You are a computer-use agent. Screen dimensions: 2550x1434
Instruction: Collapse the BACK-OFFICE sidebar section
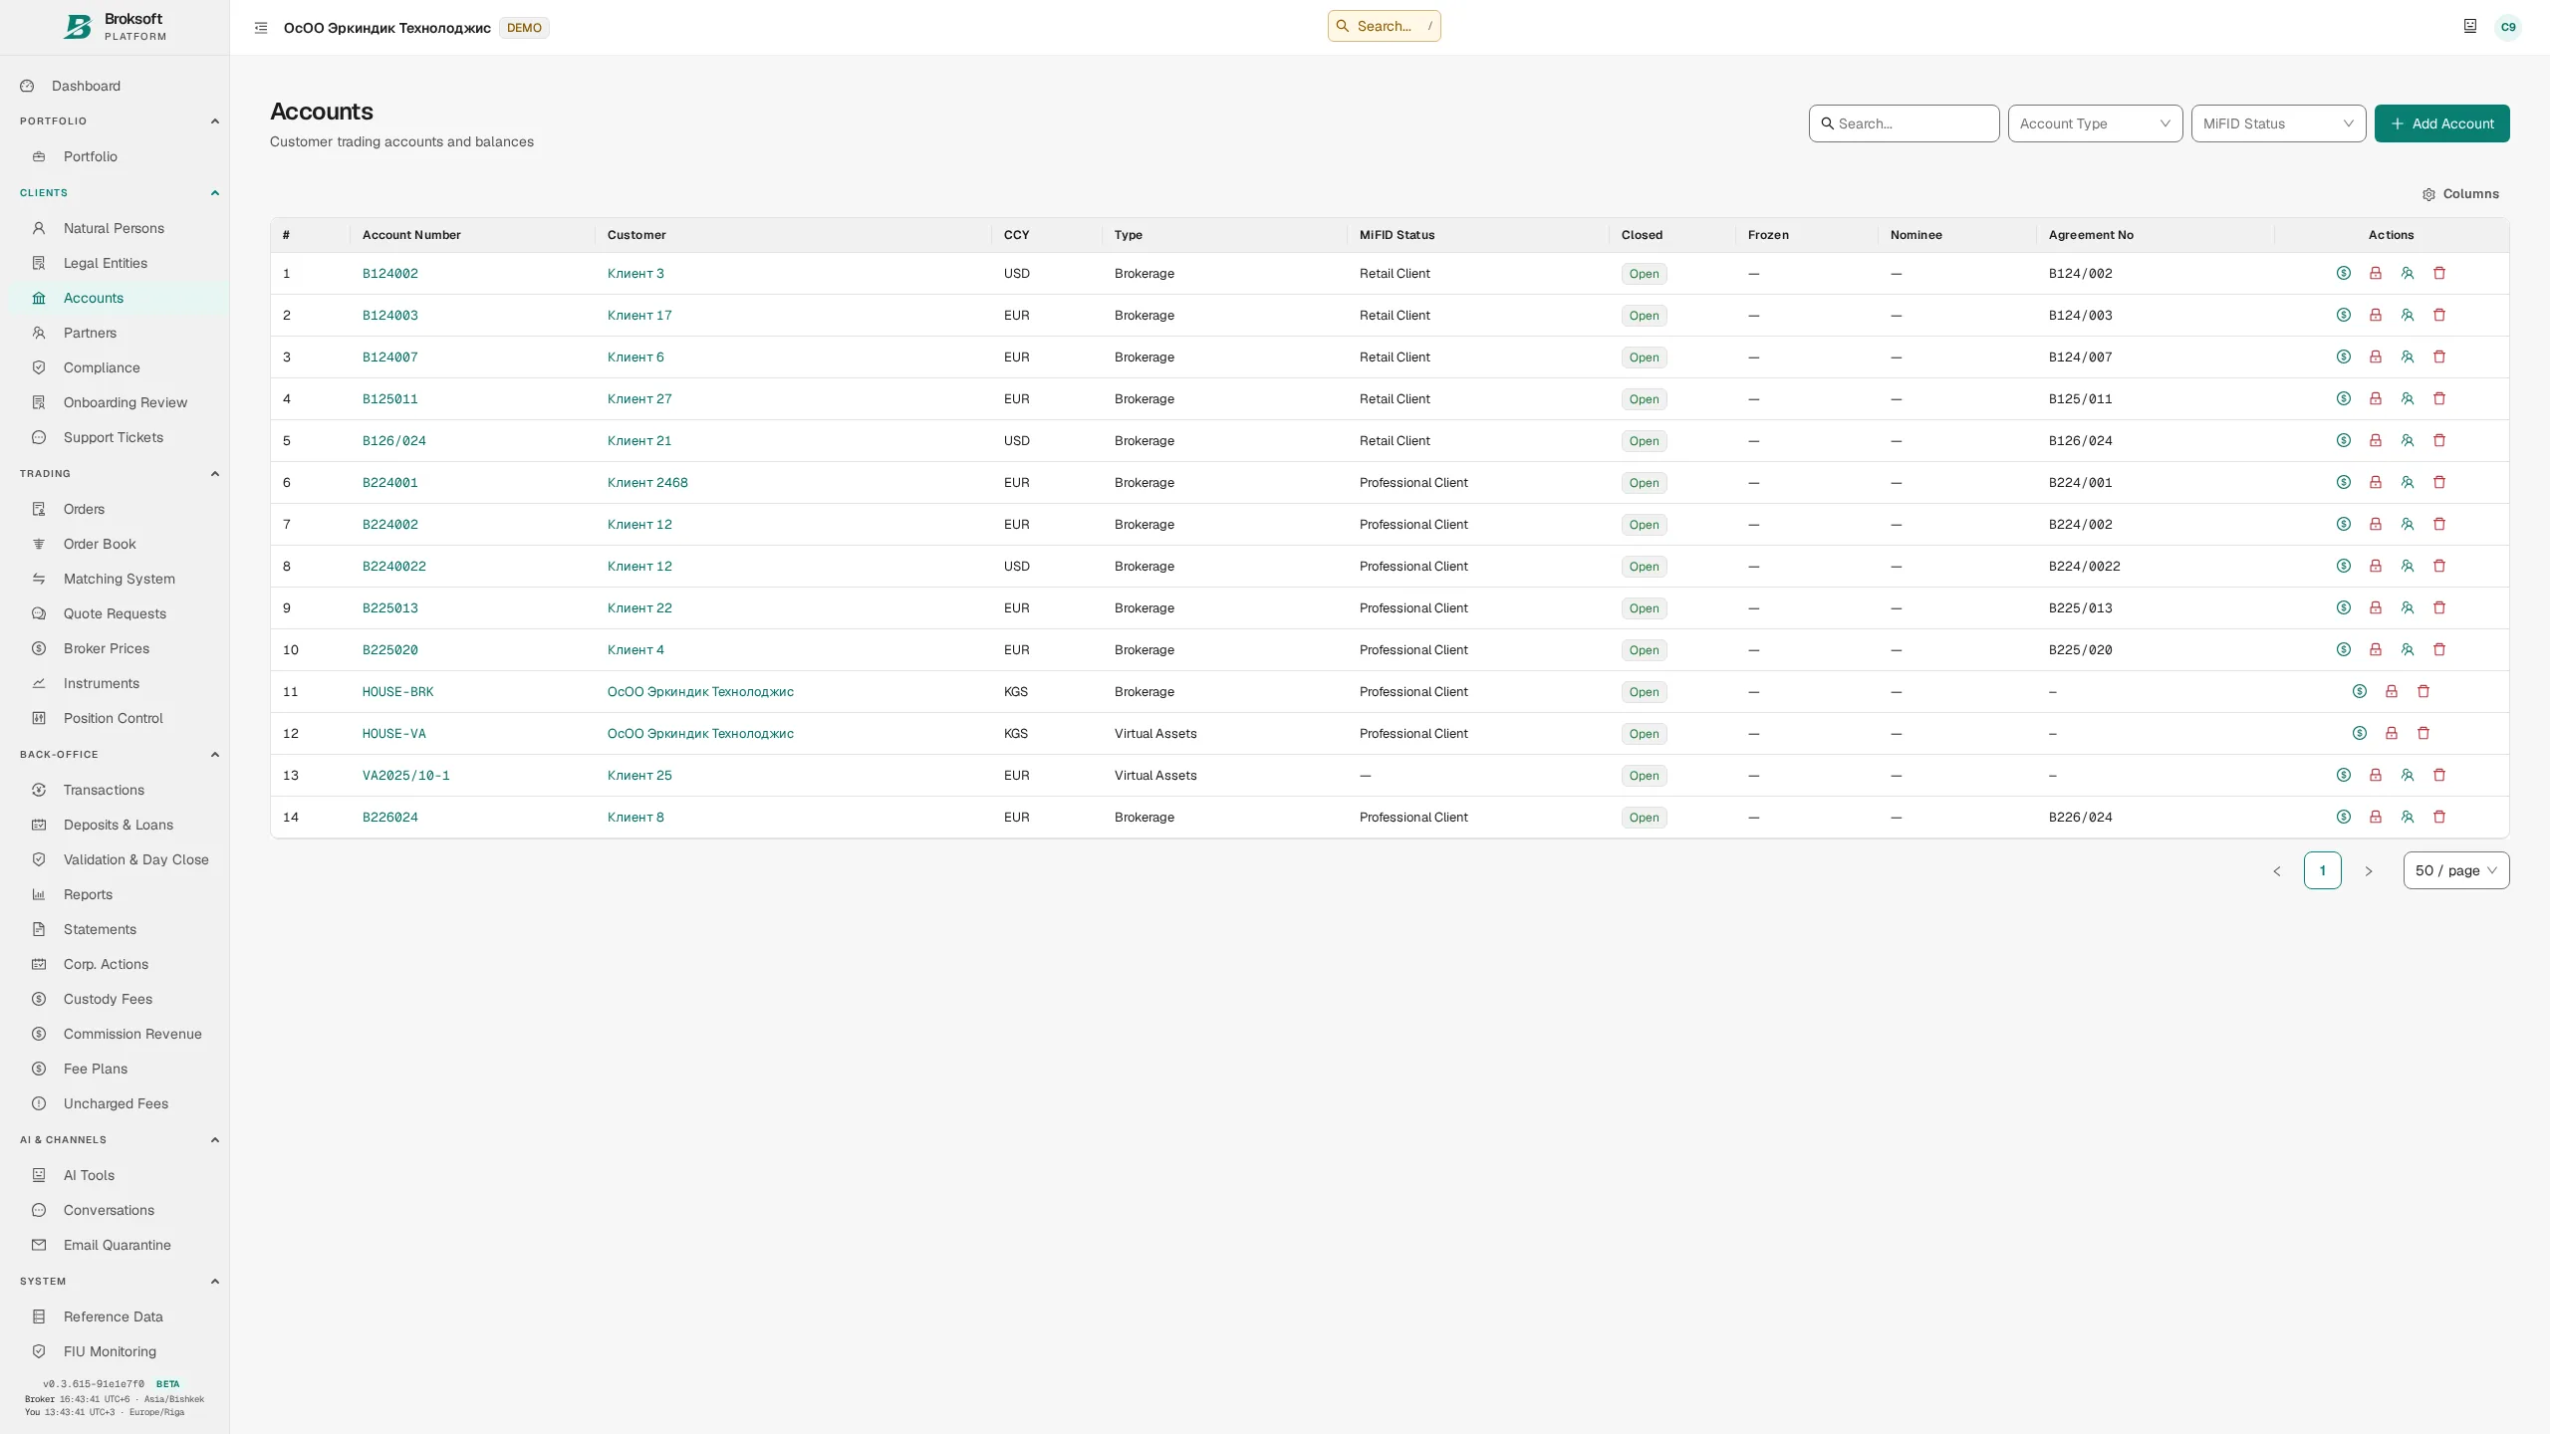[214, 755]
